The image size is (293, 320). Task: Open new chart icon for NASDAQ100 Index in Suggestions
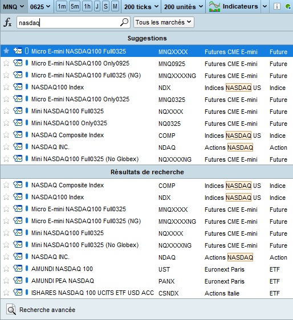pyautogui.click(x=18, y=87)
